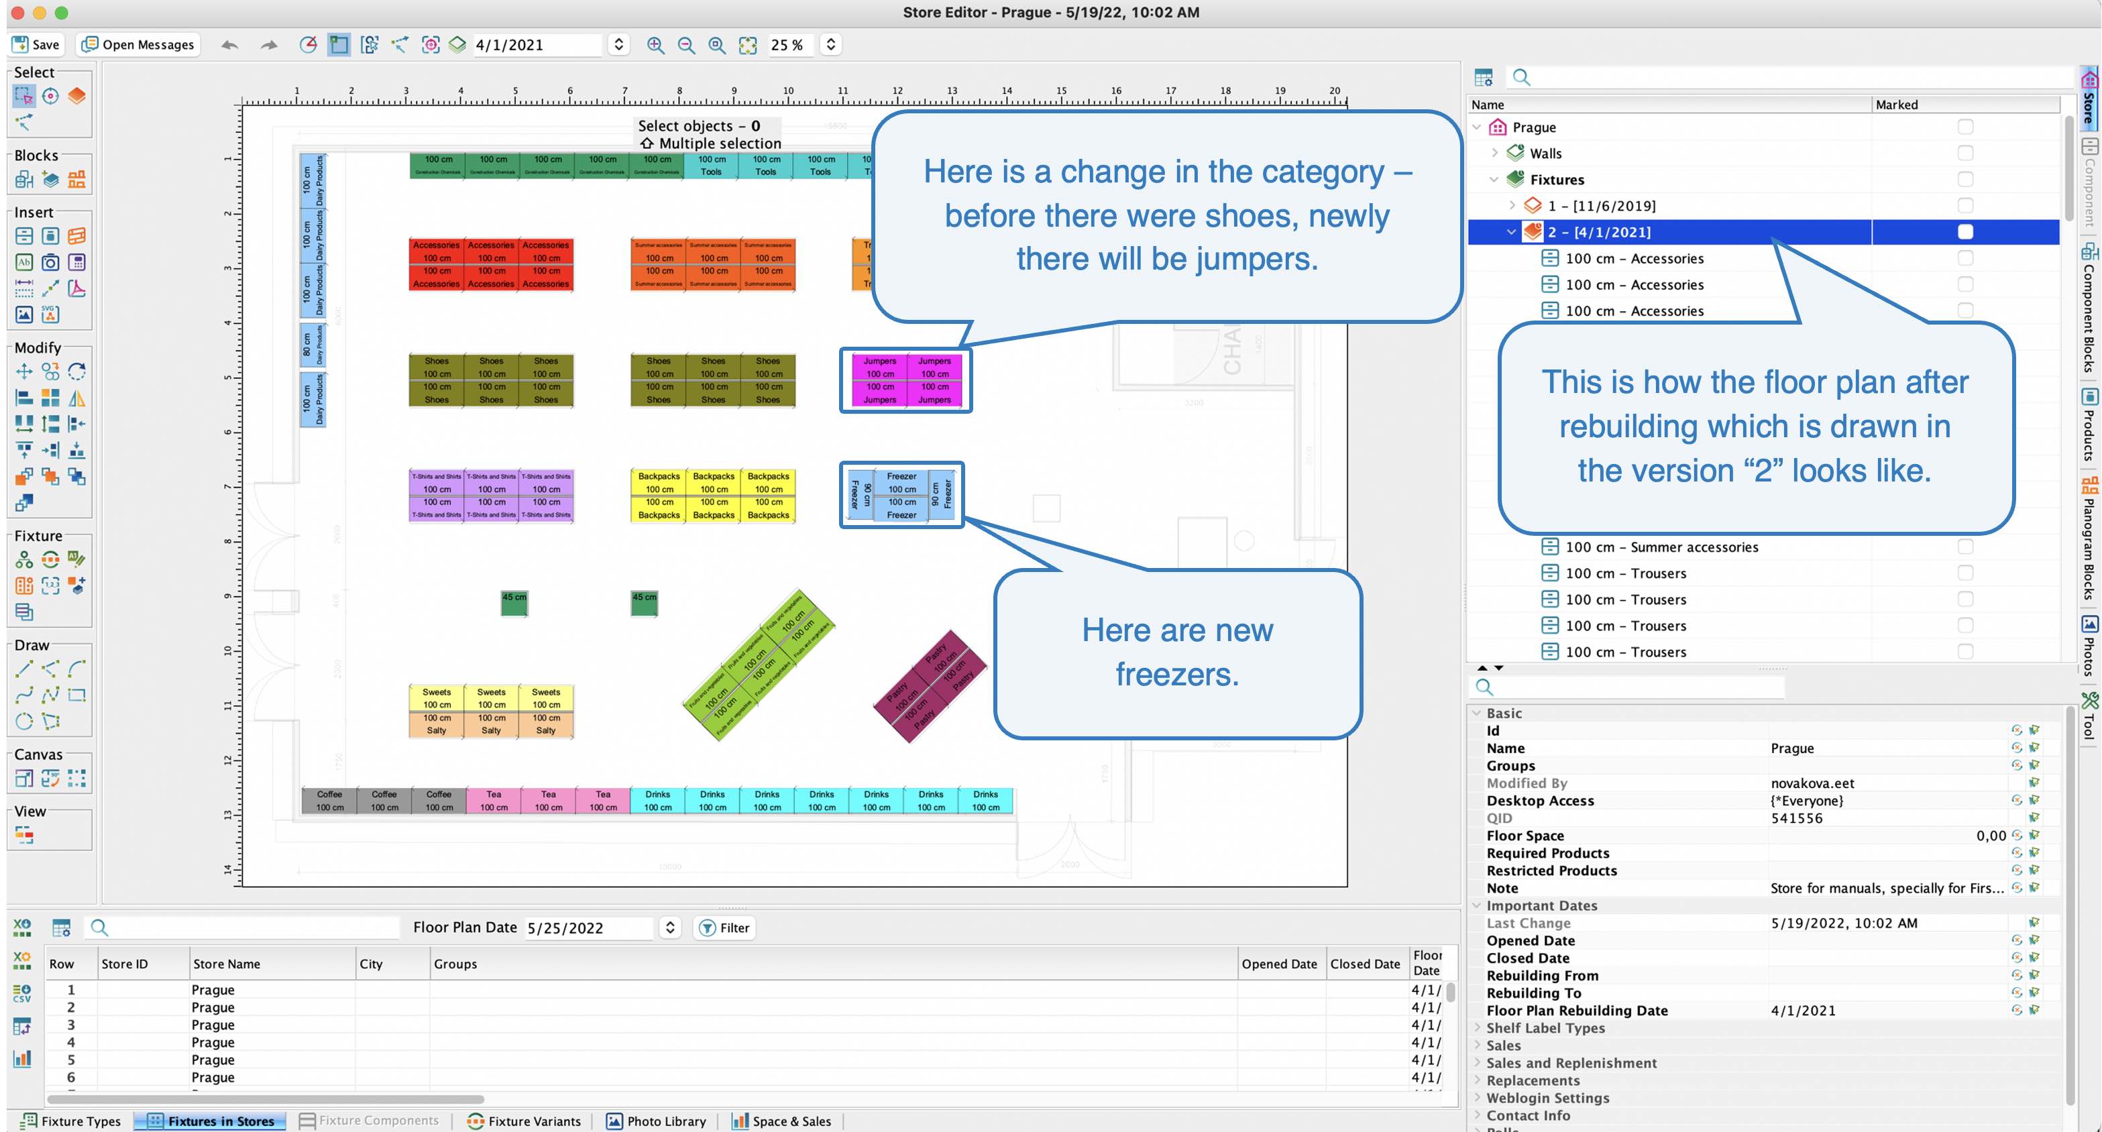
Task: Click the orange blocks icon in Blocks panel
Action: pos(76,179)
